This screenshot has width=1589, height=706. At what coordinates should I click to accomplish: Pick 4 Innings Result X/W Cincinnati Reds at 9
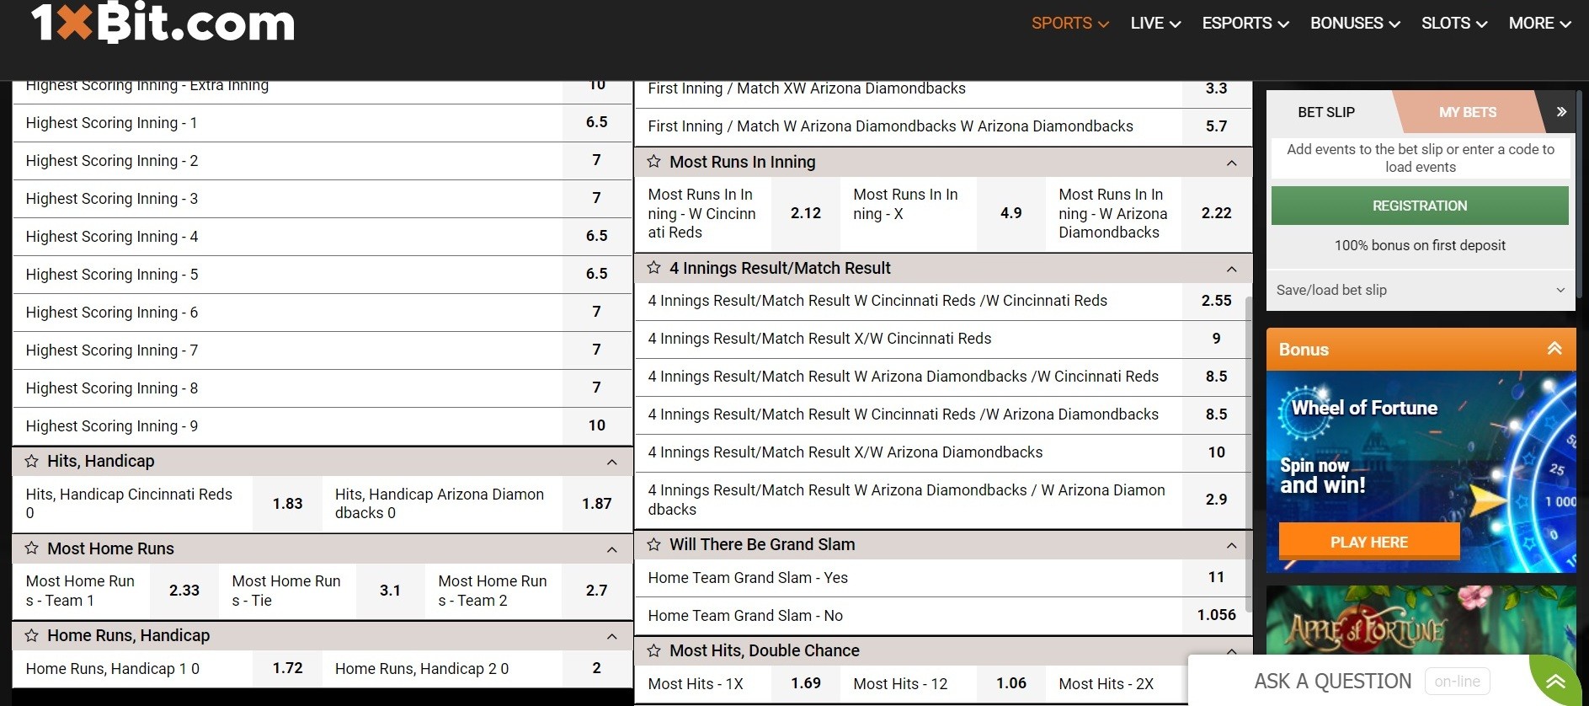point(1216,339)
